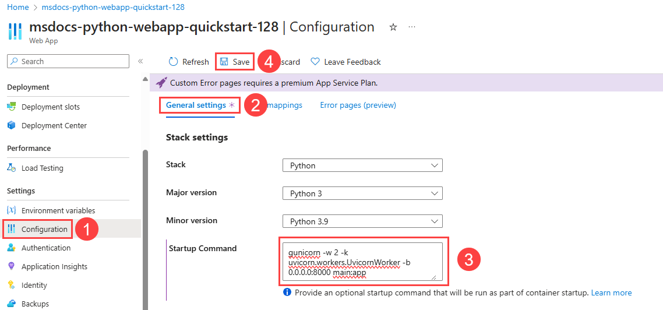Open the Learn more link
The image size is (663, 310).
611,293
